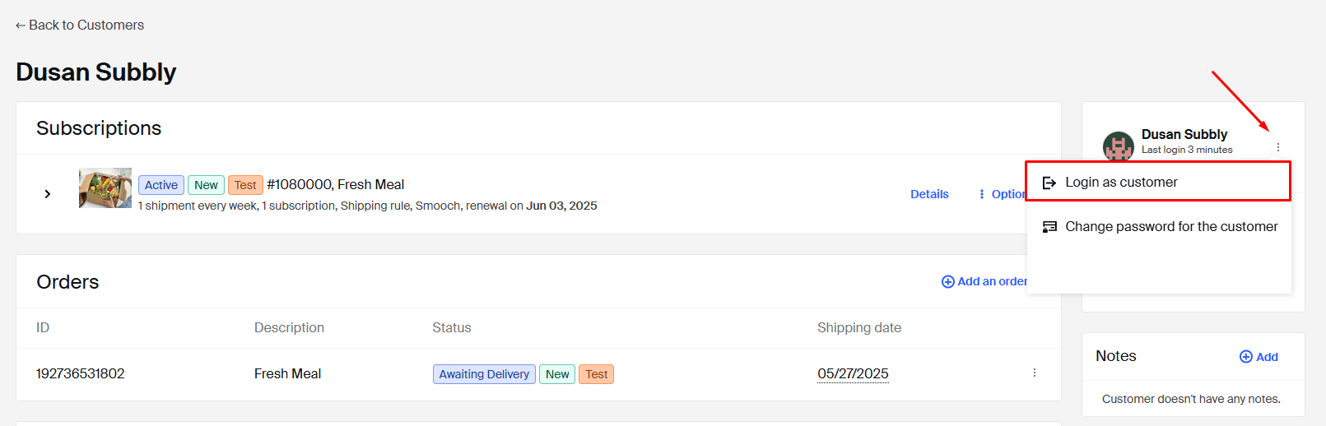The height and width of the screenshot is (426, 1326).
Task: Select order ID 192736531802
Action: [x=81, y=373]
